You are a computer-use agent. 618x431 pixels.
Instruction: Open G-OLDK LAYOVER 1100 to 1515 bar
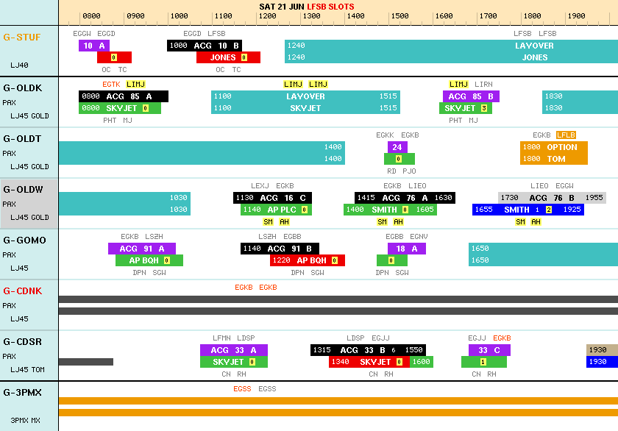[x=305, y=96]
